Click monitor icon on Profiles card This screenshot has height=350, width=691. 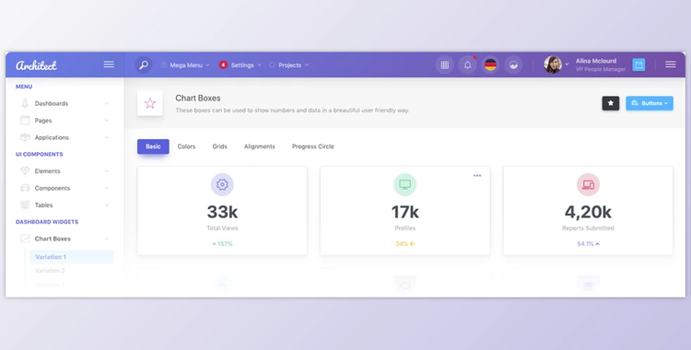tap(405, 184)
